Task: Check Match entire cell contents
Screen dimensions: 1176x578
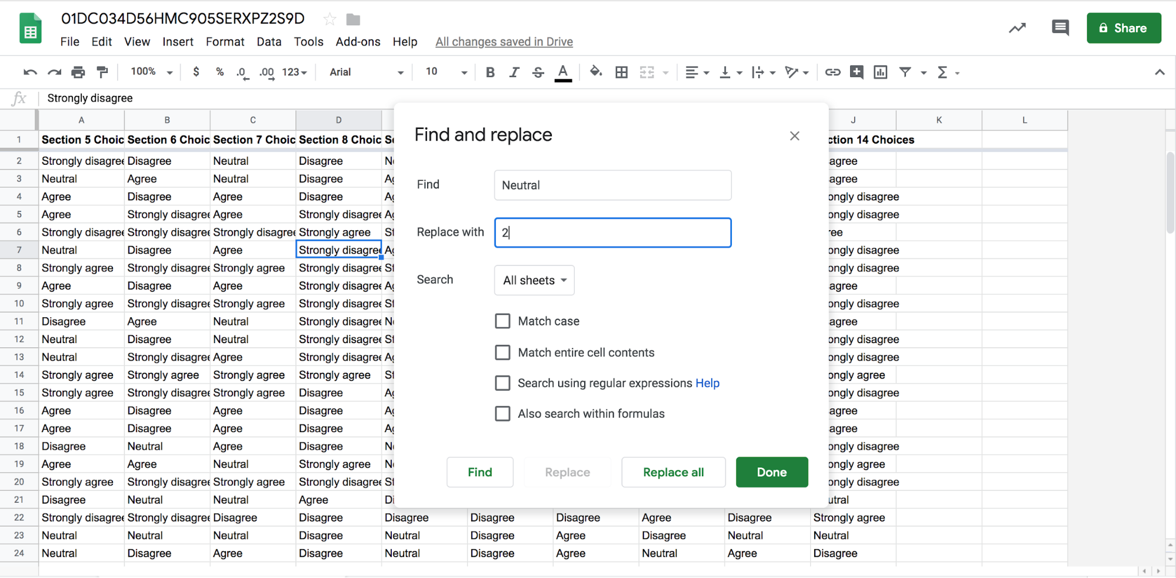Action: pos(502,353)
